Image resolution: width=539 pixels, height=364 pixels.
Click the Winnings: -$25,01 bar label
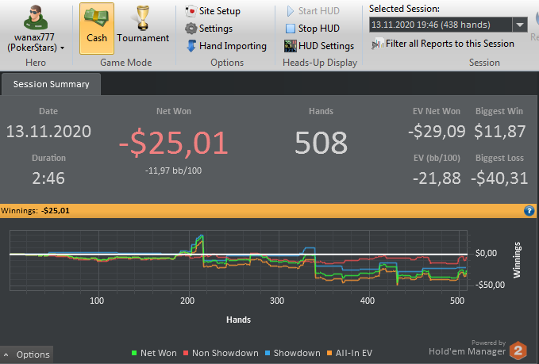point(35,210)
